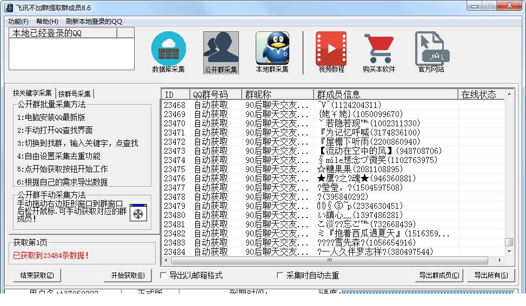This screenshot has width=526, height=306.
Task: Click the 在线状态 column header
Action: tap(481, 94)
